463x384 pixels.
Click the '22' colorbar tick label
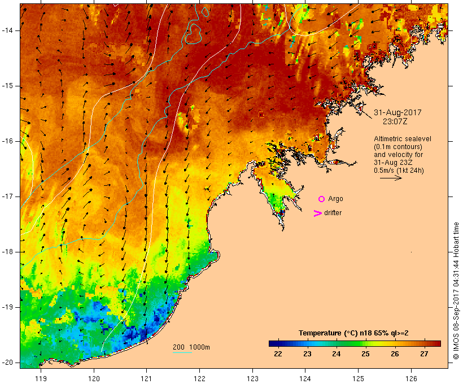[x=278, y=354]
